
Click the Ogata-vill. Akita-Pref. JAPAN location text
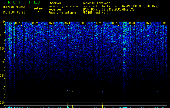click(121, 6)
